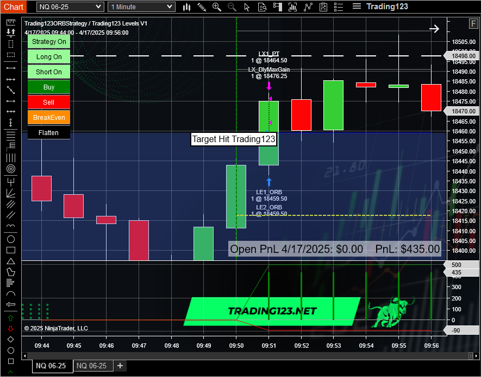Select the Fibonacci circle tool
481x377 pixels.
[11, 169]
